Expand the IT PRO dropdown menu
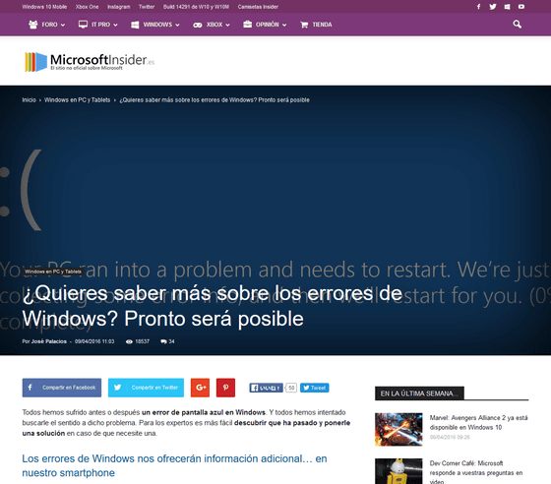551x484 pixels. click(98, 25)
